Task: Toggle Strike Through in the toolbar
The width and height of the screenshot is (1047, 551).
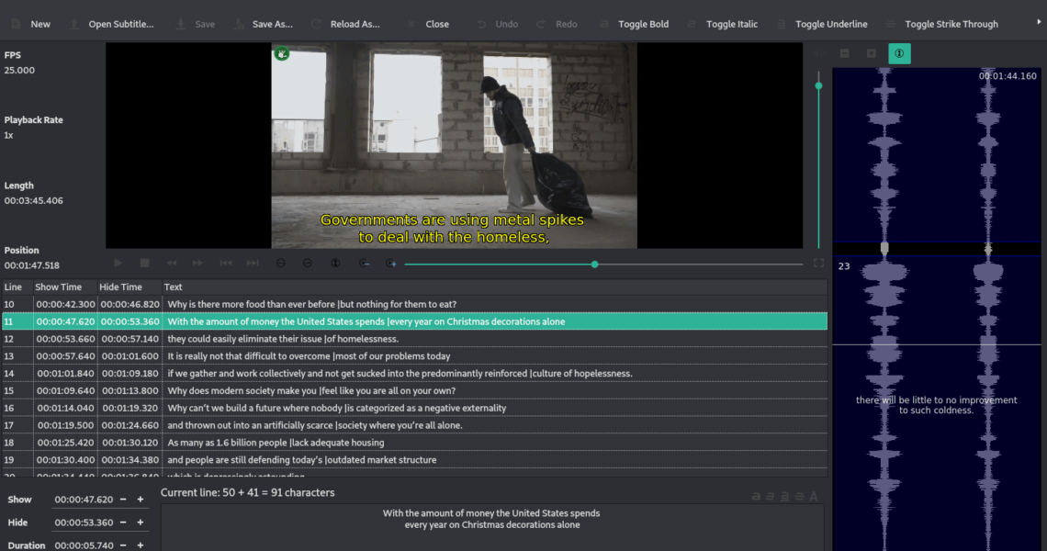Action: [x=891, y=24]
